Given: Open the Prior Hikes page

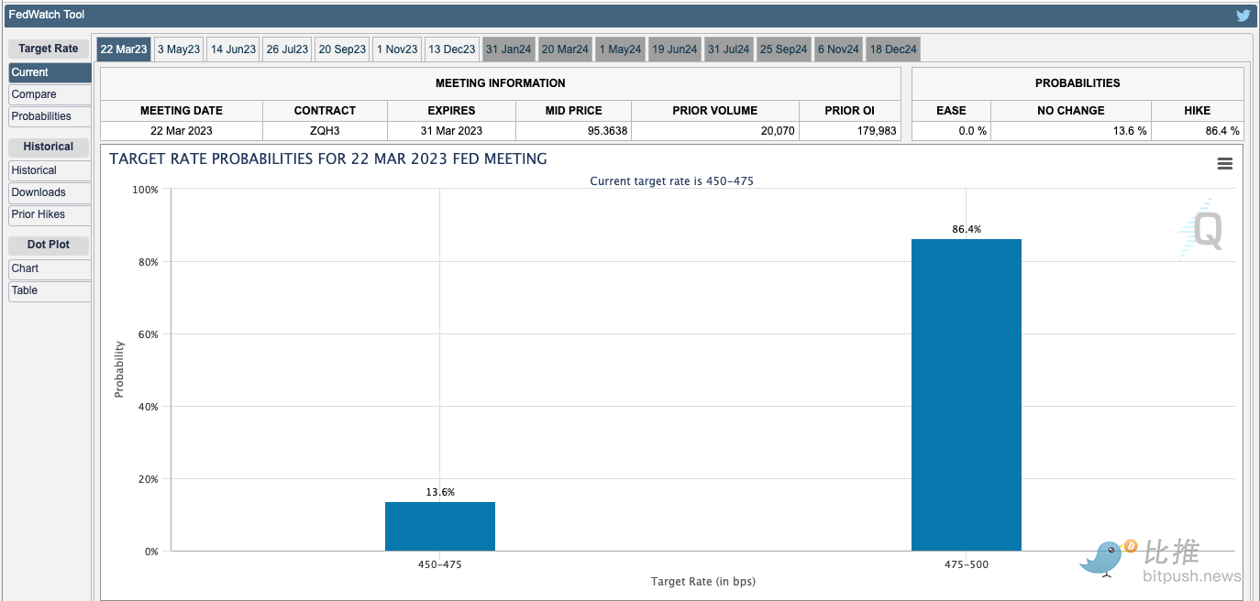Looking at the screenshot, I should point(50,214).
